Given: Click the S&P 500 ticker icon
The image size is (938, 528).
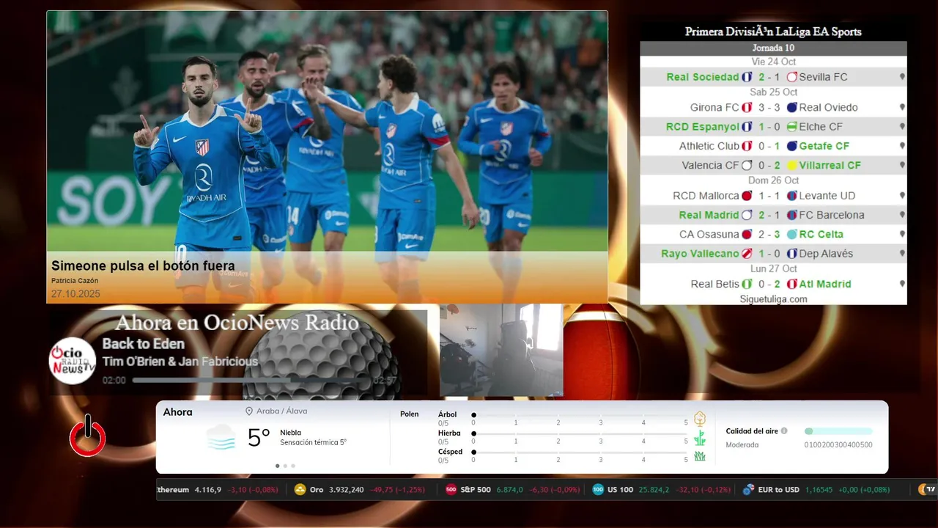Looking at the screenshot, I should pyautogui.click(x=451, y=490).
